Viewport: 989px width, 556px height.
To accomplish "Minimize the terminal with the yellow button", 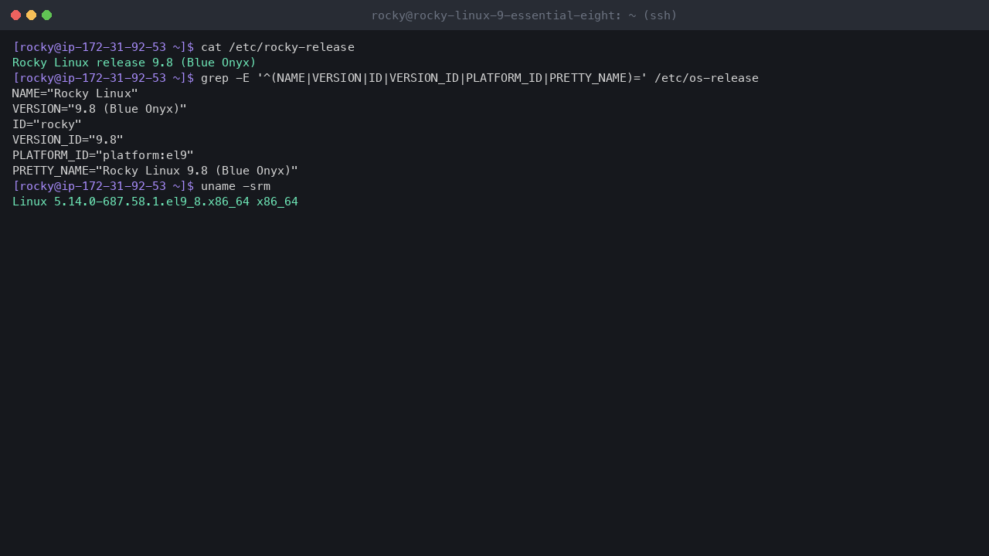I will (x=31, y=15).
